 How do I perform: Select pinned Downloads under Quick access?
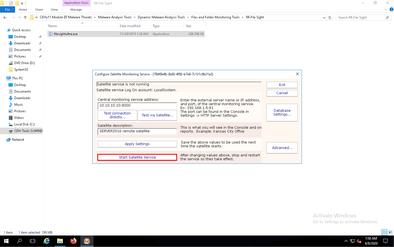pos(22,43)
